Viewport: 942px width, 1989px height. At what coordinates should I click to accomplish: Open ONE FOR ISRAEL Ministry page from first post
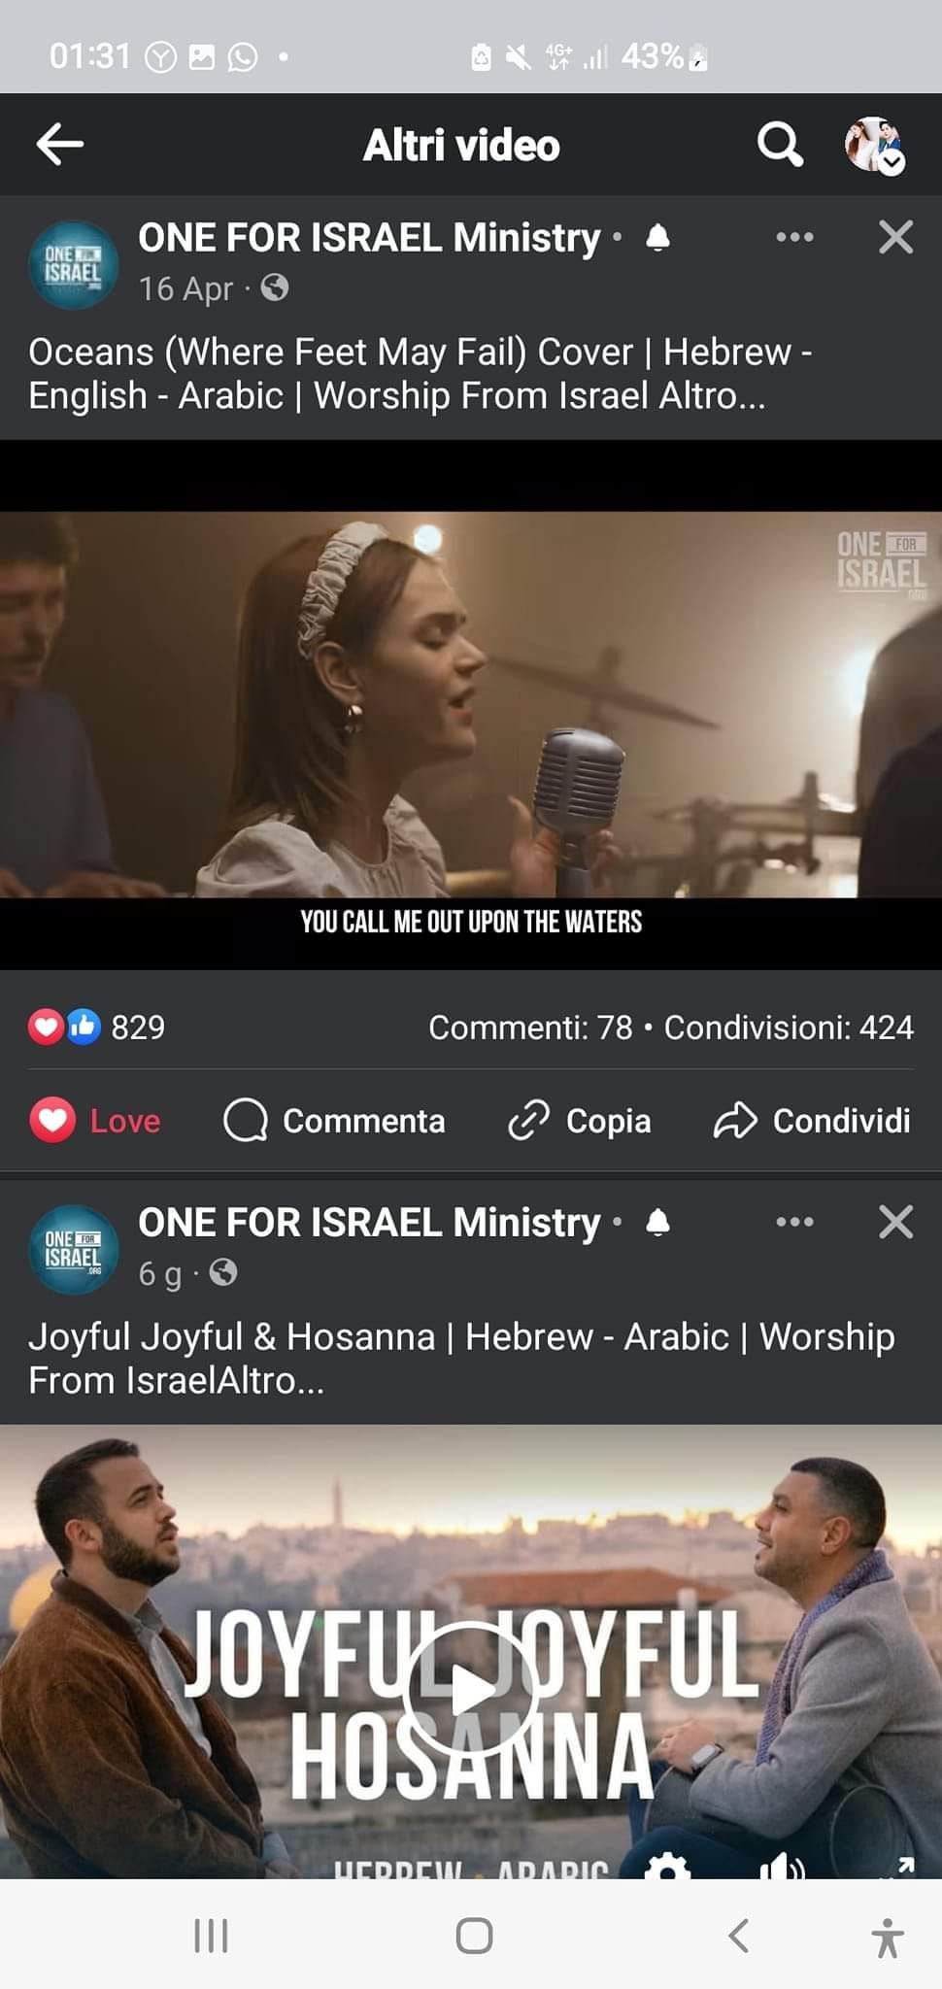click(369, 237)
